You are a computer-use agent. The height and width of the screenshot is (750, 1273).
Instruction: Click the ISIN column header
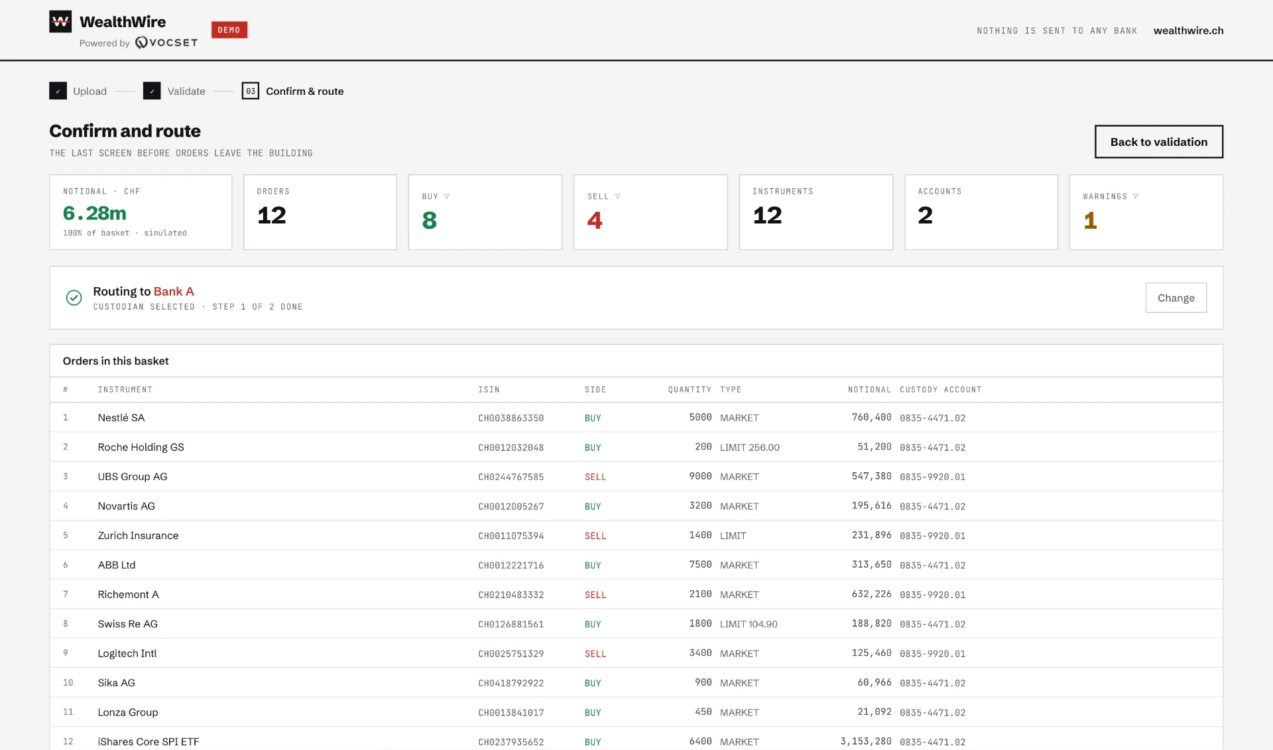(x=489, y=390)
